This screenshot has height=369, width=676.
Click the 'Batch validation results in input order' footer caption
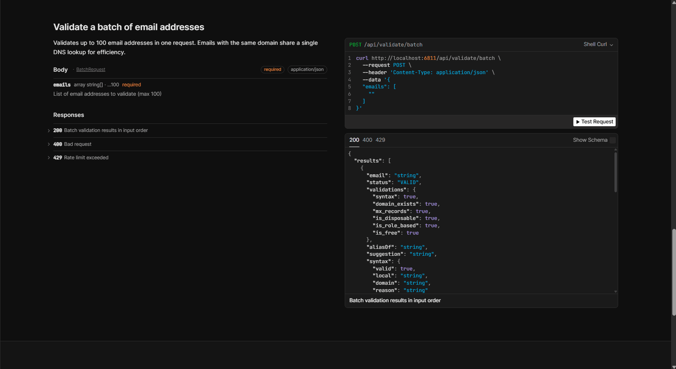click(x=395, y=301)
